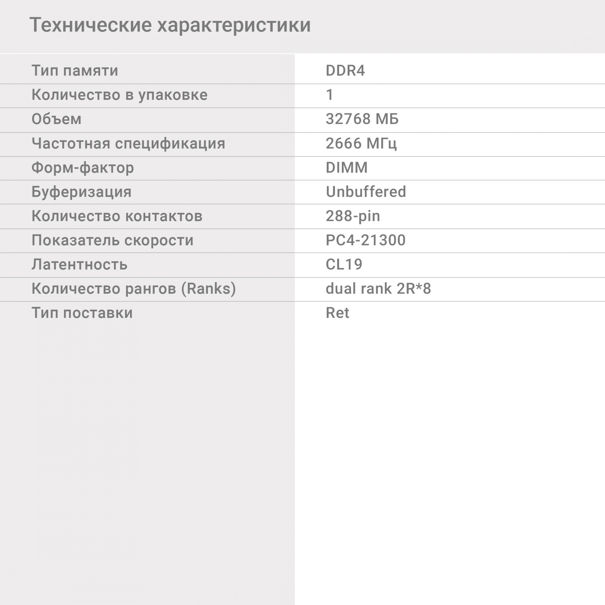Select the 2666 МГц value
The width and height of the screenshot is (605, 605).
coord(361,143)
